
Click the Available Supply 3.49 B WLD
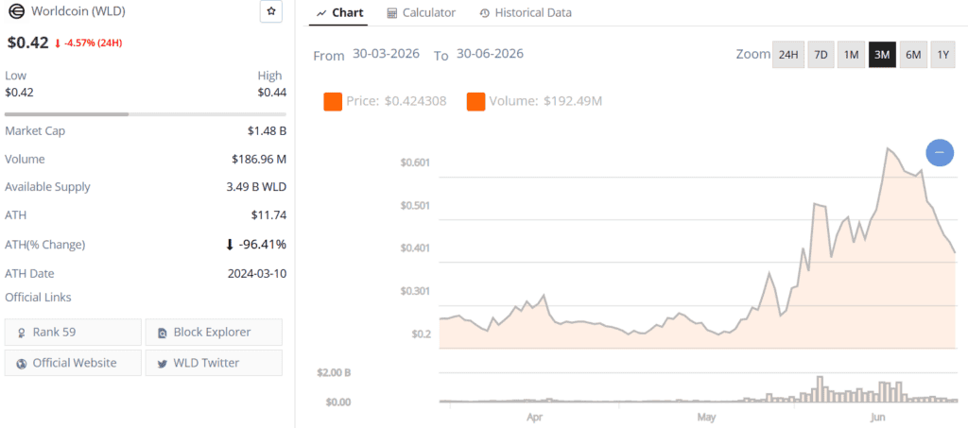(x=256, y=187)
